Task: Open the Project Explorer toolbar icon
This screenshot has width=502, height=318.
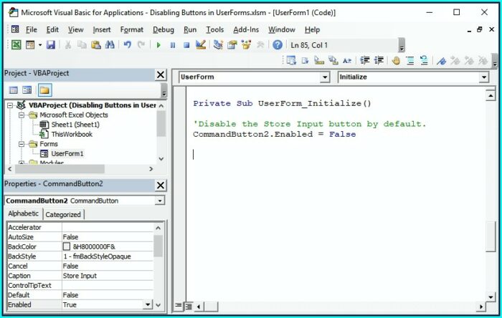Action: [x=218, y=44]
